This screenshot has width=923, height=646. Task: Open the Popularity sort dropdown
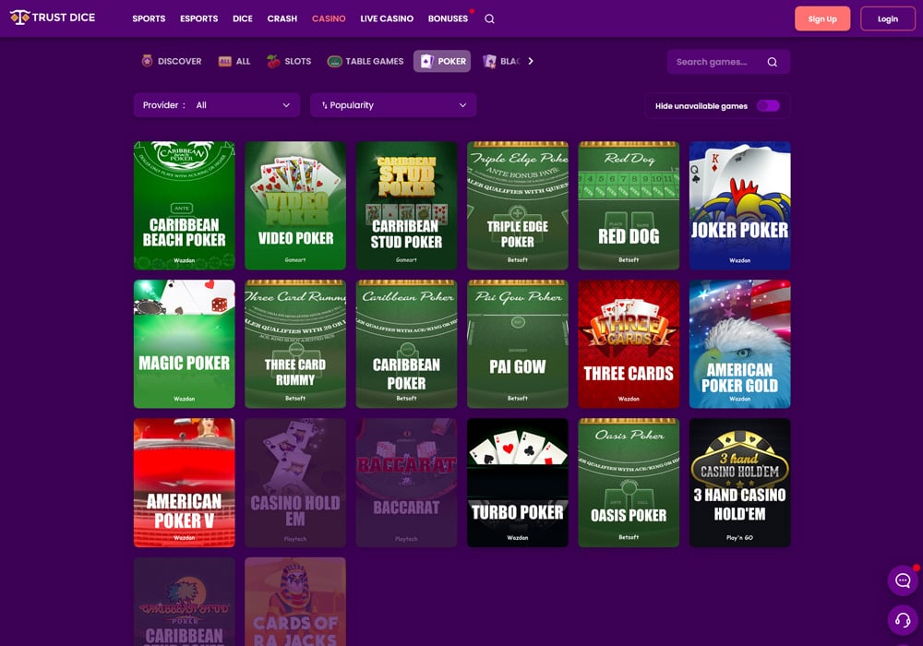[393, 105]
